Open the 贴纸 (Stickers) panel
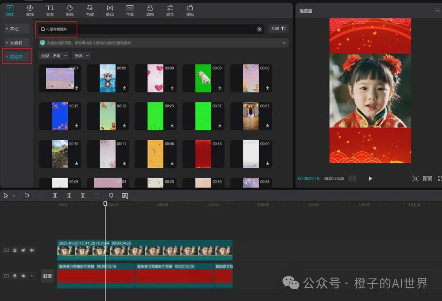This screenshot has height=301, width=442. tap(70, 10)
